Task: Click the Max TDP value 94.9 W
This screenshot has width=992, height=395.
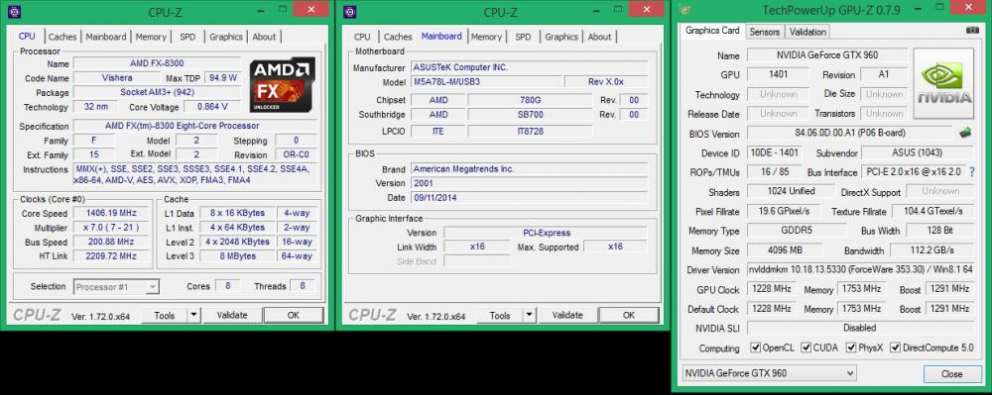Action: 221,78
